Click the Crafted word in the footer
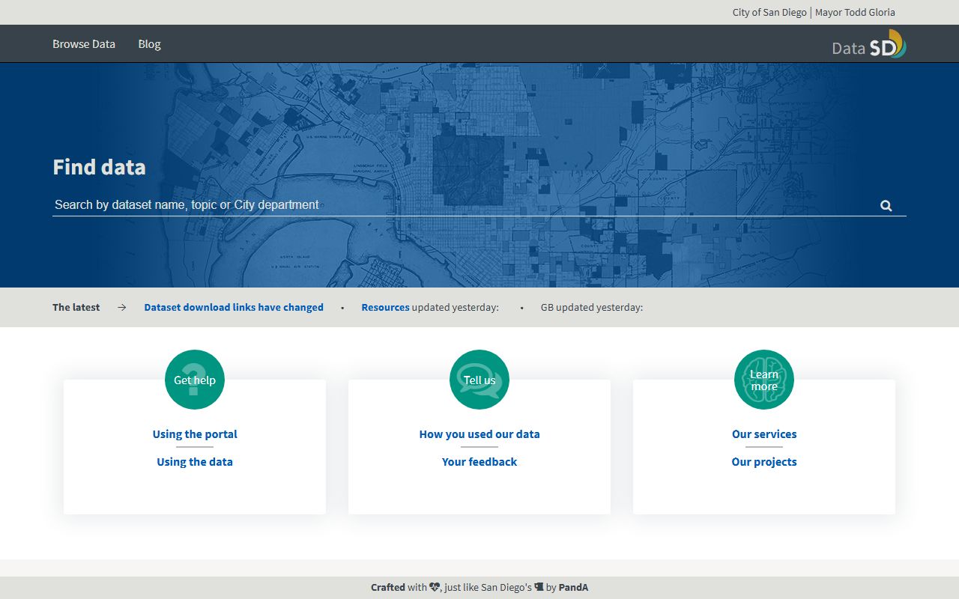 (387, 588)
